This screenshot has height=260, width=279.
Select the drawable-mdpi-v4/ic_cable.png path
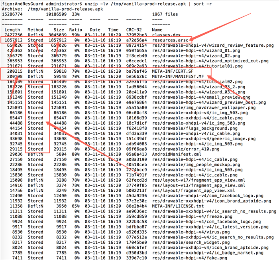pos(195,175)
